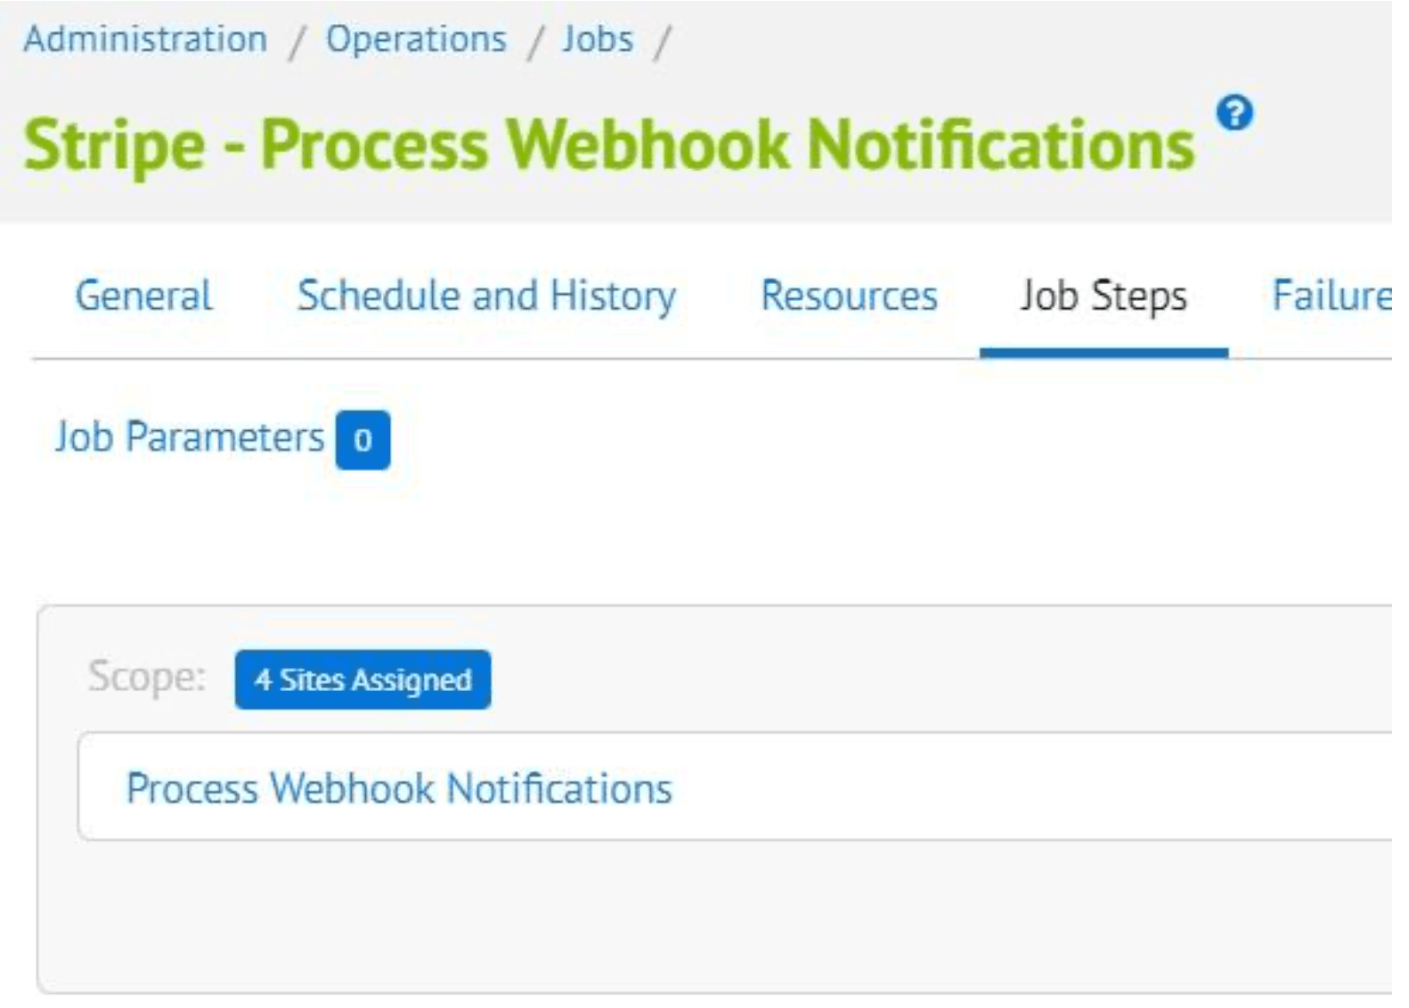Expand the Job Parameters section
Viewport: 1409px width, 1008px height.
click(x=190, y=437)
